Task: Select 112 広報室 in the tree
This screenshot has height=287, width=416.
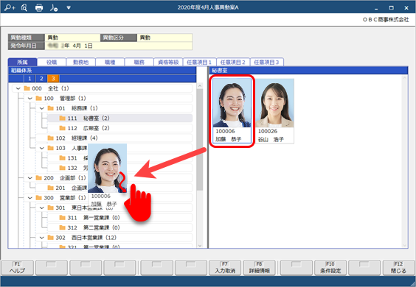Action: pos(120,128)
